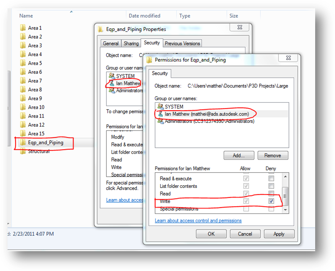335x271 pixels.
Task: Open the Sharing tab in Properties
Action: [131, 43]
